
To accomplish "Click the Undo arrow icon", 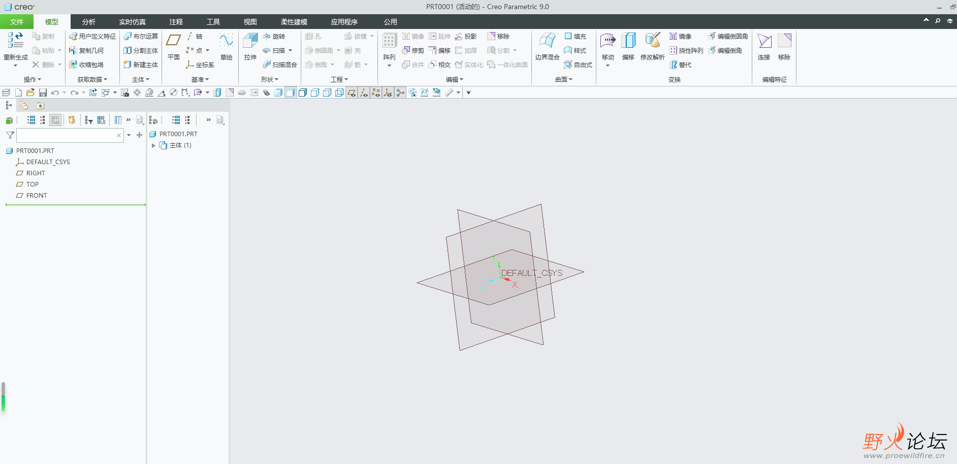I will [x=55, y=92].
